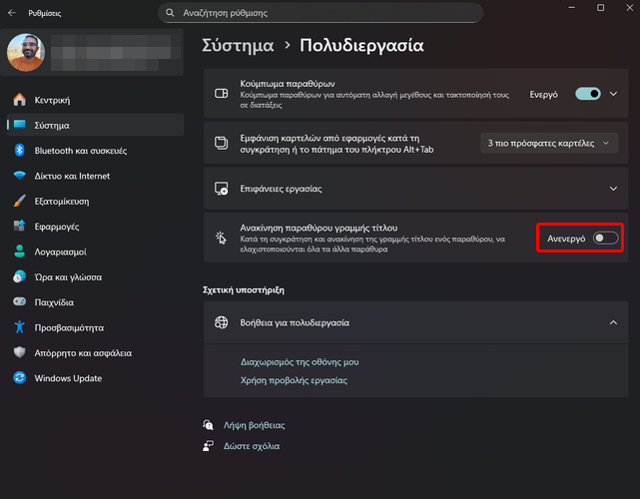The image size is (640, 499).
Task: Open Bluetooth και συσκευές settings
Action: point(80,151)
